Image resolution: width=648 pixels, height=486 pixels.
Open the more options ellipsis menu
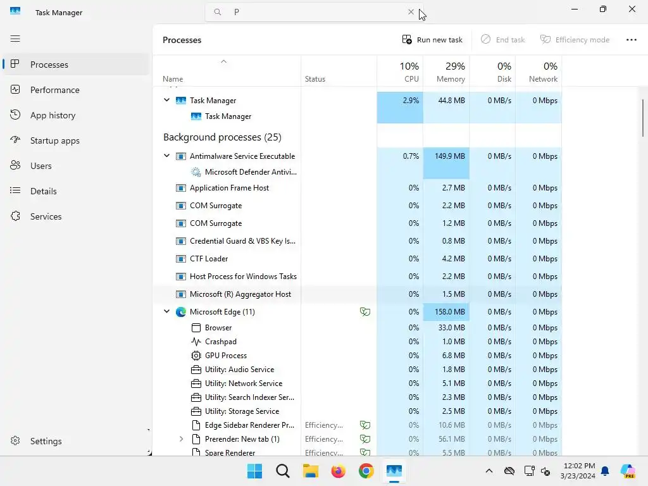click(631, 40)
